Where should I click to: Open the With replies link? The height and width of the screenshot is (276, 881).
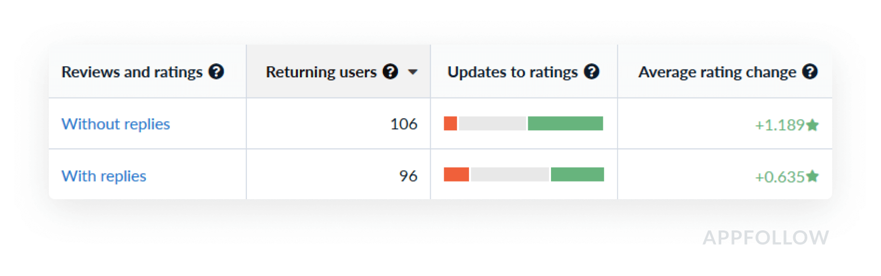coord(104,176)
